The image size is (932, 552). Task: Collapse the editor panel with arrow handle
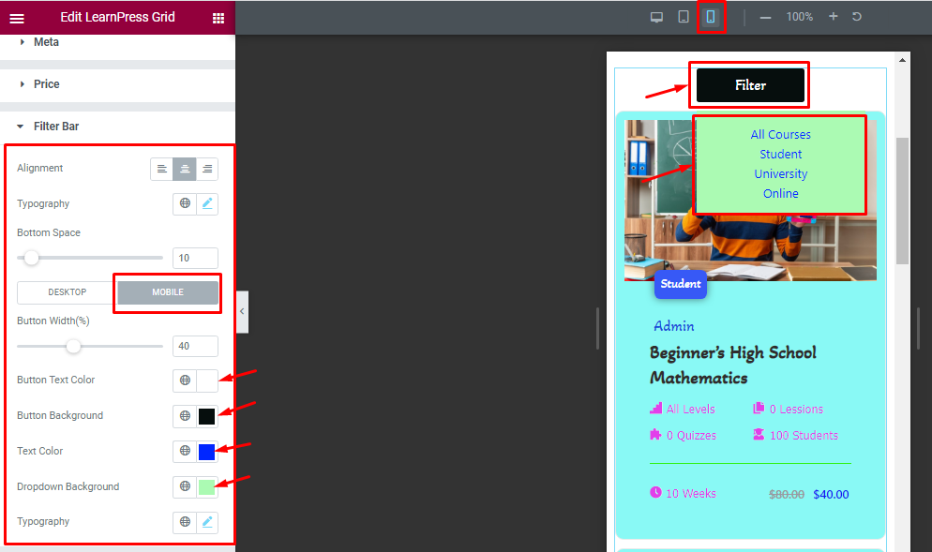point(242,311)
